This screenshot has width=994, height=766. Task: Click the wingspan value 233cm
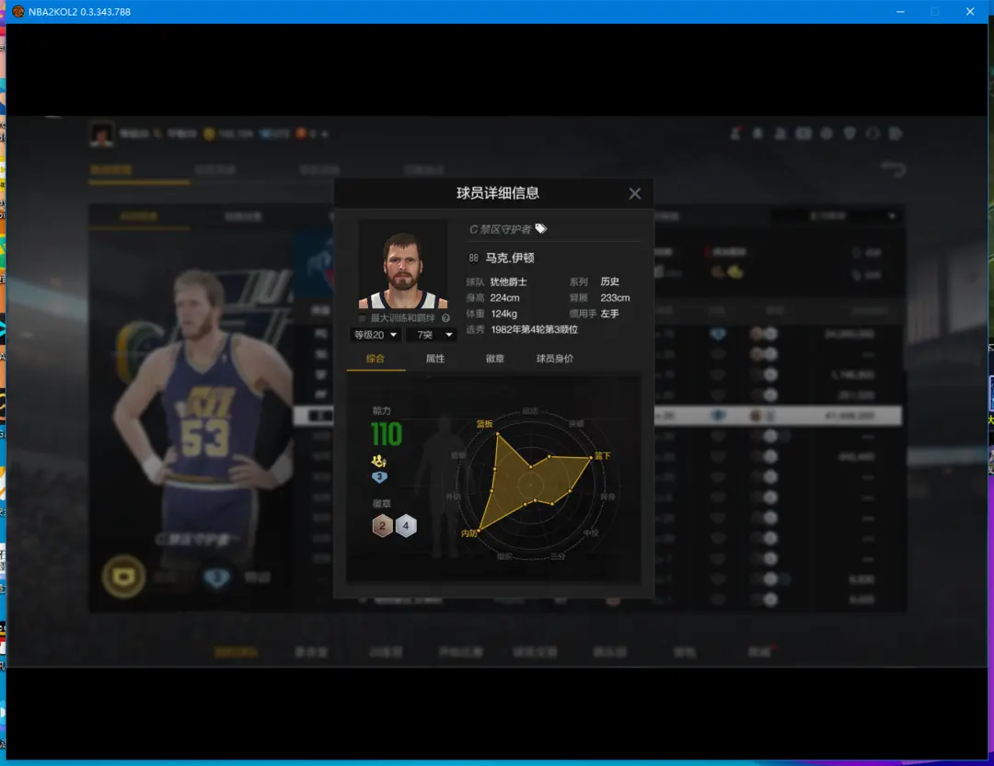[615, 298]
